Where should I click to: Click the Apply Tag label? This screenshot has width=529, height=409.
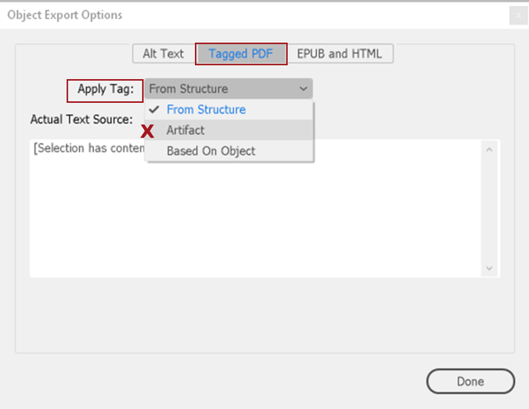point(105,89)
